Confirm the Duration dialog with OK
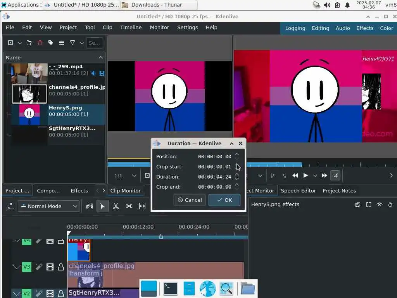The width and height of the screenshot is (397, 298). click(224, 200)
